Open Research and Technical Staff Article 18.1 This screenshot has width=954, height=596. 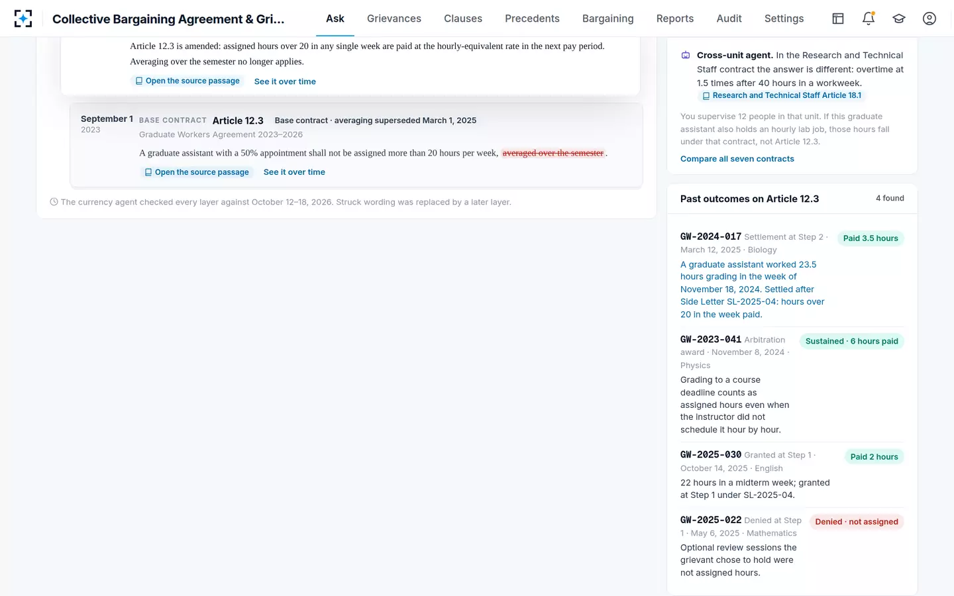pyautogui.click(x=782, y=95)
